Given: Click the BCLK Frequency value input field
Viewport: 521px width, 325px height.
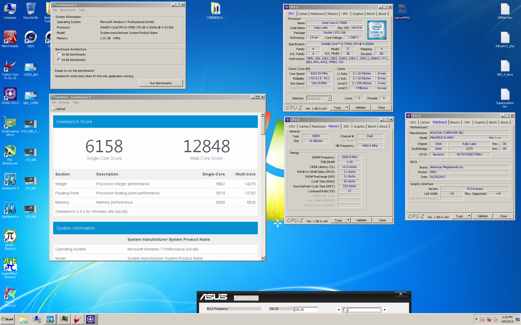Looking at the screenshot, I should (x=306, y=310).
